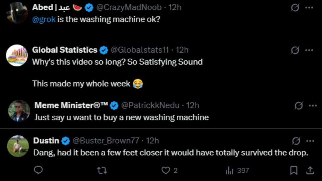Click the Dustin display name
Screen dimensions: 322x181
(x=46, y=140)
